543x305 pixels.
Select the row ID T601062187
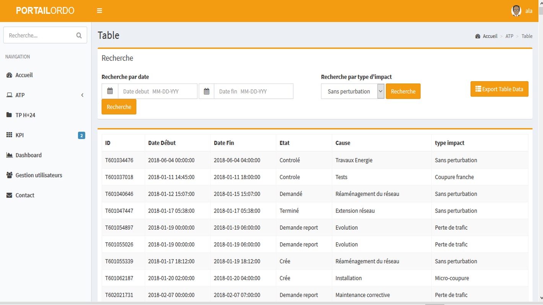[119, 278]
